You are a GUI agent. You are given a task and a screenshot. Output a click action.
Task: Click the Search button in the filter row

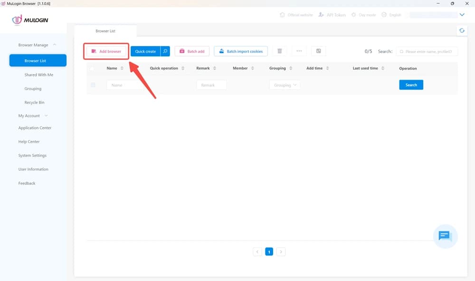(410, 85)
